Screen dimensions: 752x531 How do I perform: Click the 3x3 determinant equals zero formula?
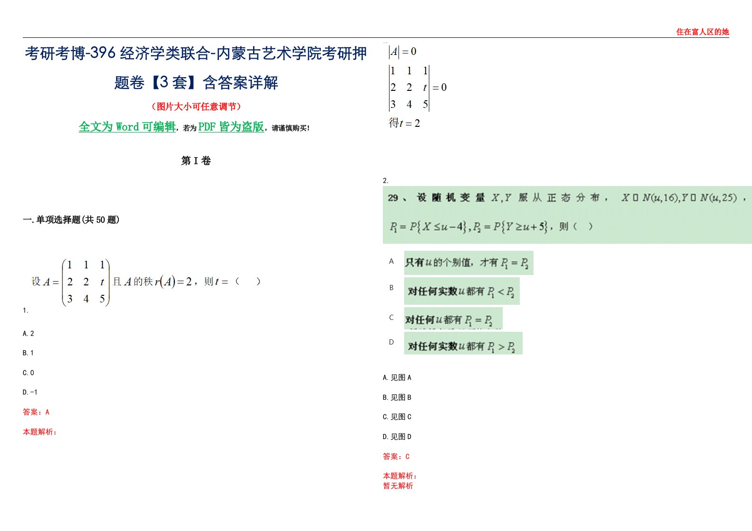click(x=418, y=88)
